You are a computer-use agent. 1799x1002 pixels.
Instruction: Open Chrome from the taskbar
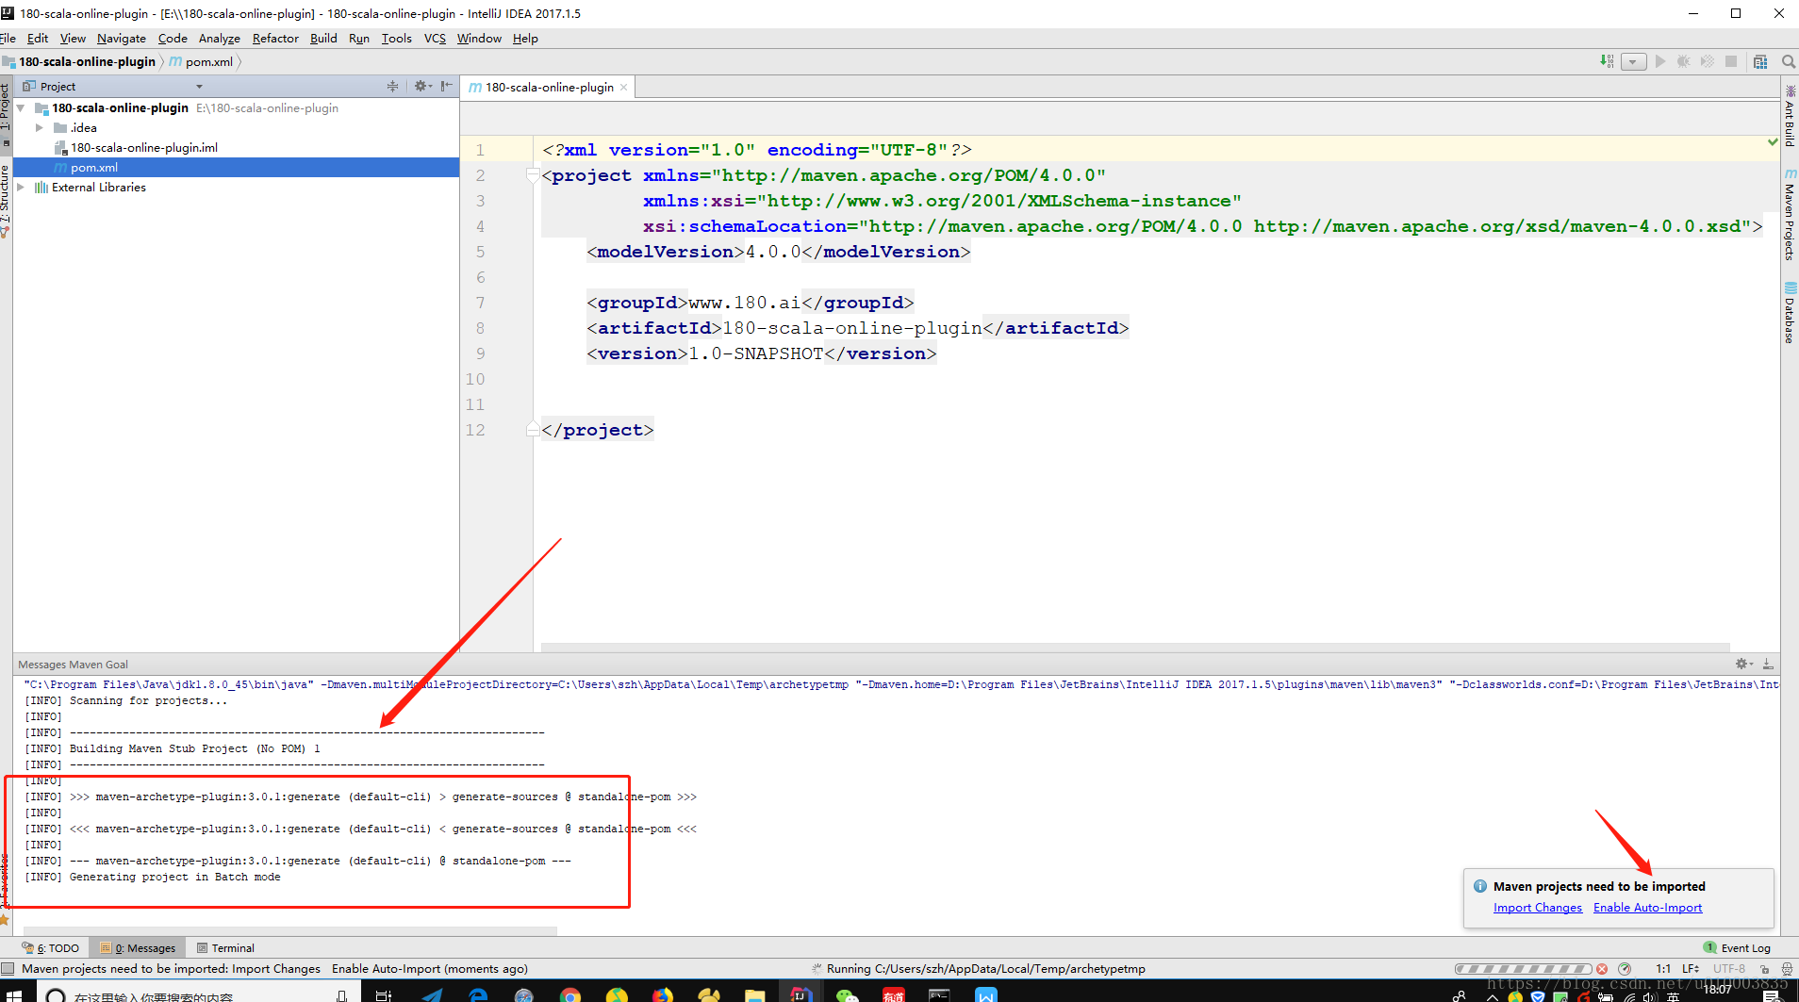[569, 995]
